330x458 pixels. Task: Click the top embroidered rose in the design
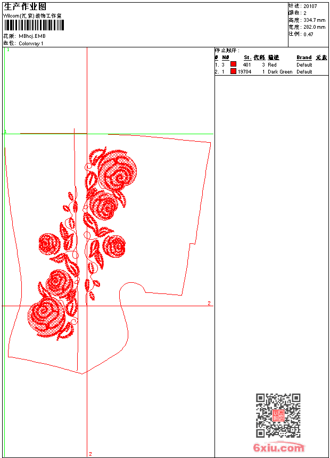[118, 171]
